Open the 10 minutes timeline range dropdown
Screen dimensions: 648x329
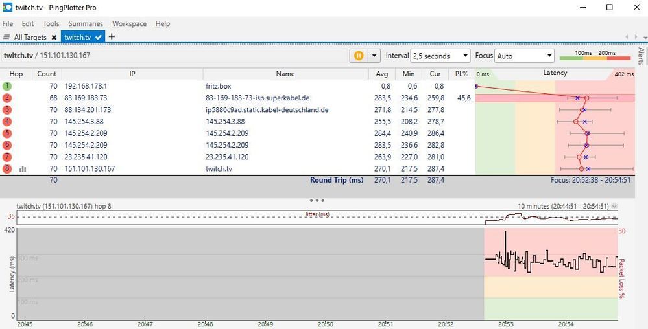tap(614, 206)
